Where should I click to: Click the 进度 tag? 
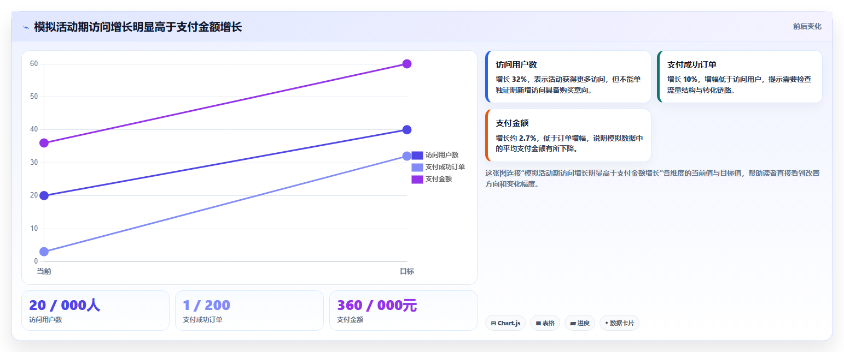[579, 323]
